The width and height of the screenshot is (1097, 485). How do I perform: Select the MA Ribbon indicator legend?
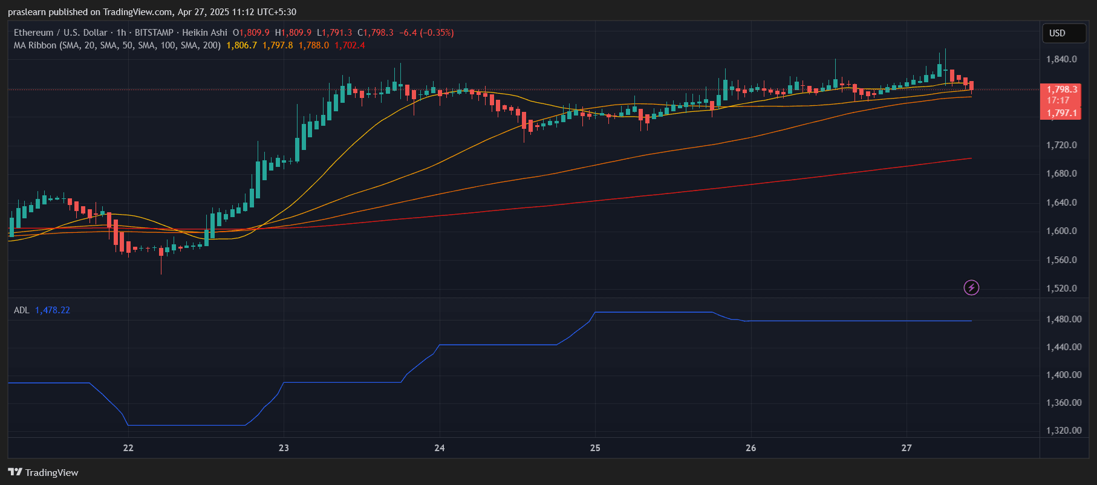(x=117, y=45)
